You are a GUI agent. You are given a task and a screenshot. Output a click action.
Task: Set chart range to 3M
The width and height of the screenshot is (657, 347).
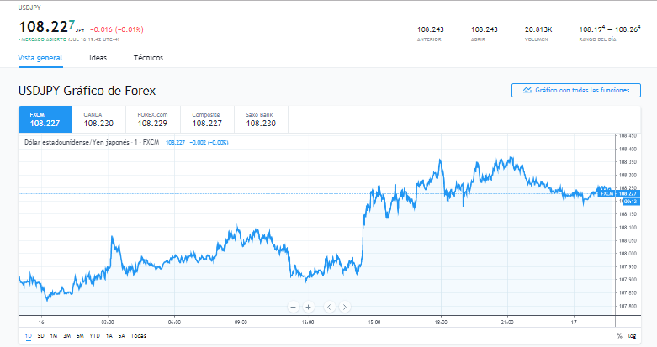click(x=66, y=336)
